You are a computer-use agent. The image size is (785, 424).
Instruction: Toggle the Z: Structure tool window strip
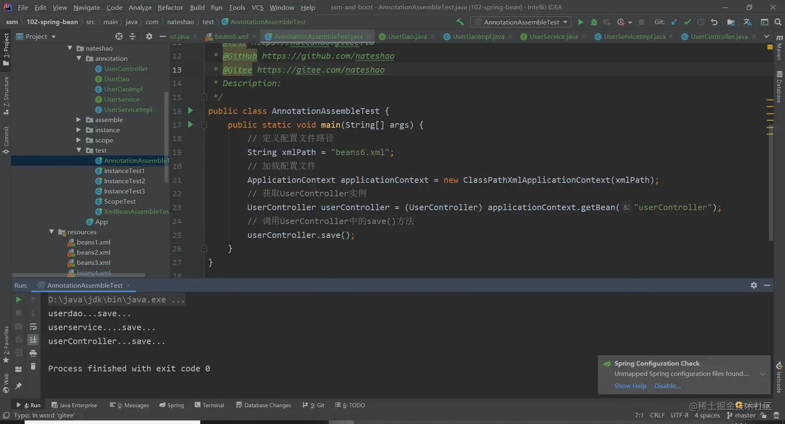tap(6, 95)
